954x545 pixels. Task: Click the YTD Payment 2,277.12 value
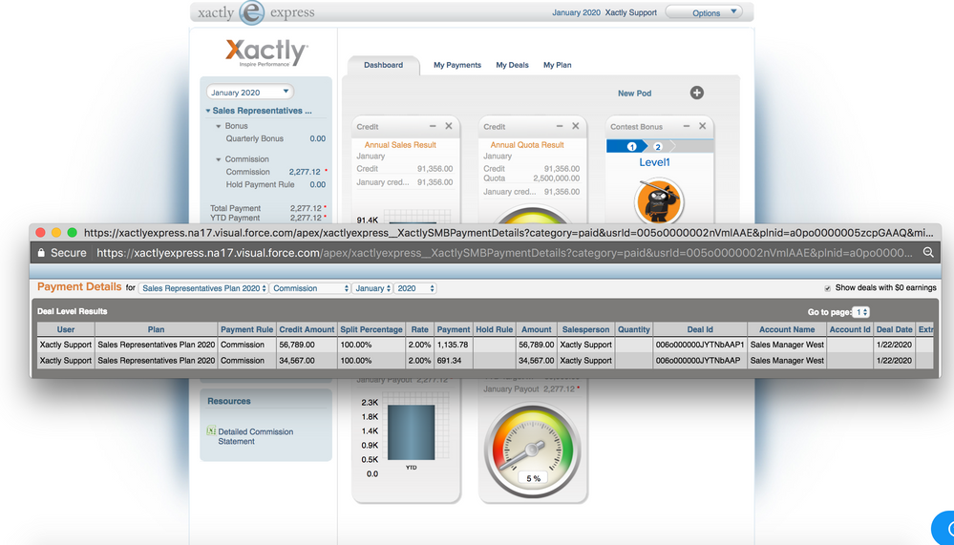[x=305, y=218]
